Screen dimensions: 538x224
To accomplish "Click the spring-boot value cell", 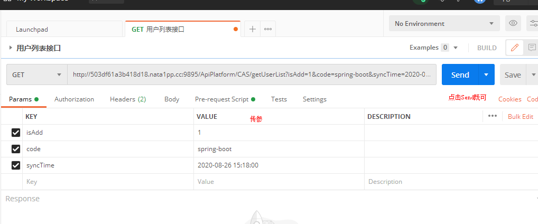I will (x=279, y=149).
